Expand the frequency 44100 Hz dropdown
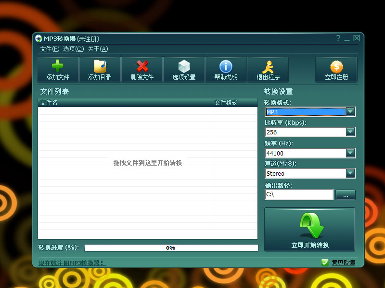The height and width of the screenshot is (288, 385). [x=350, y=153]
